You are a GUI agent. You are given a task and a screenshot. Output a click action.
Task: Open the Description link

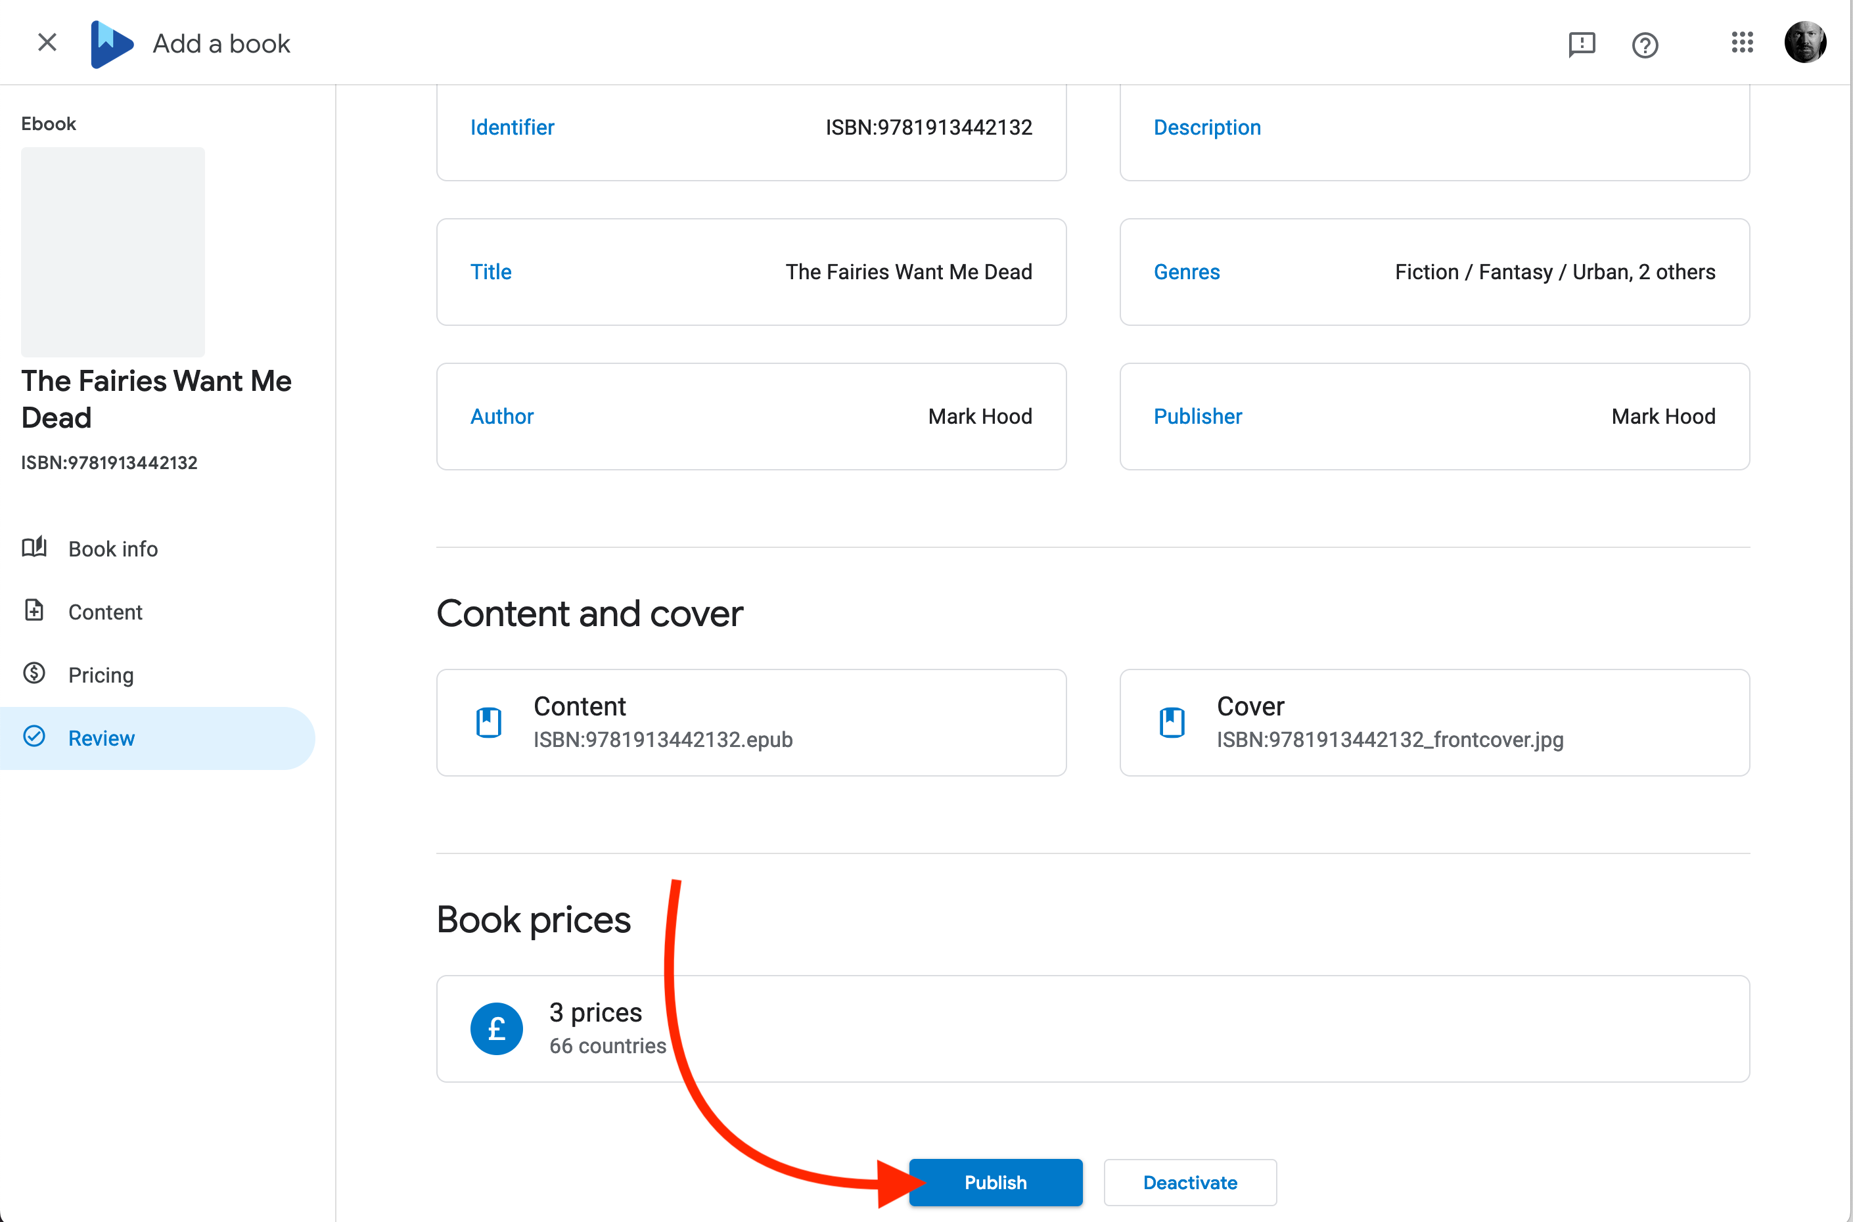pyautogui.click(x=1206, y=127)
